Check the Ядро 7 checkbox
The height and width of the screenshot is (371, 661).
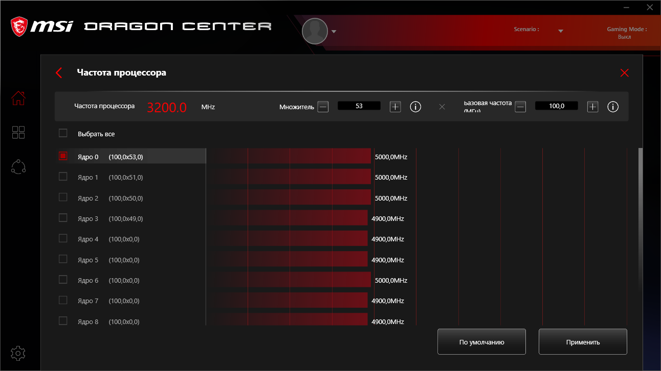pos(63,301)
